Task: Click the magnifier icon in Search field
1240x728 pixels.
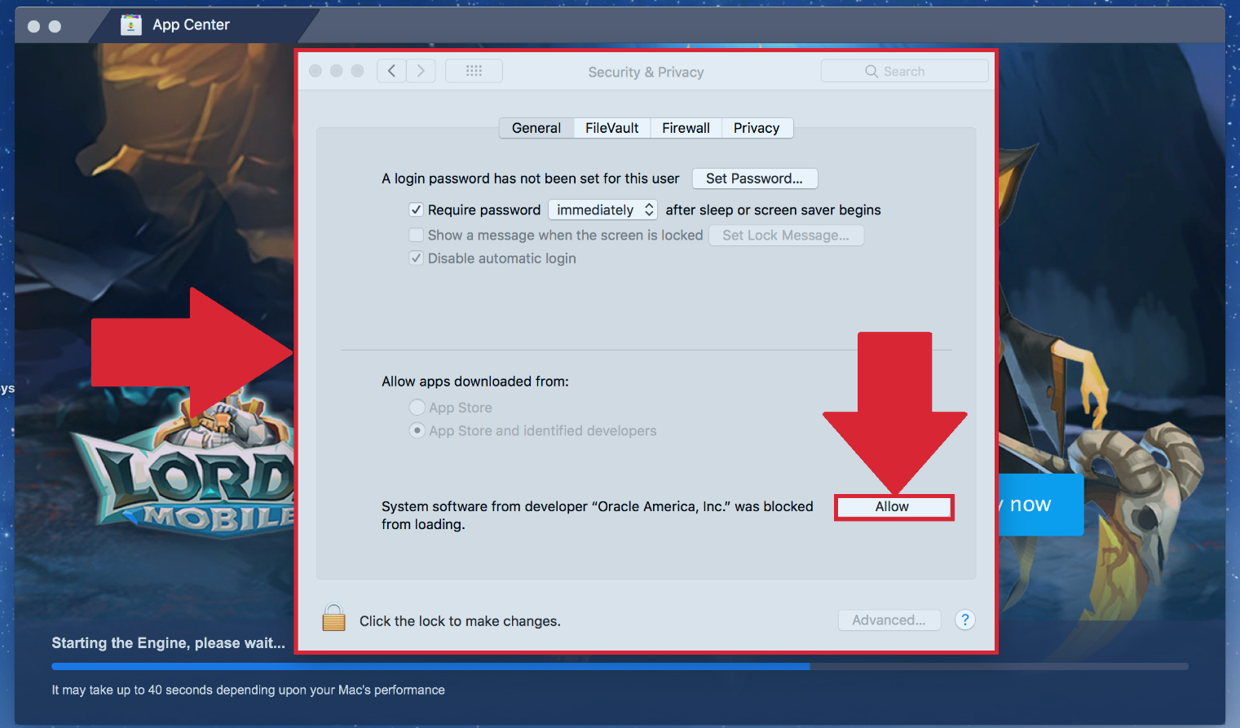Action: coord(871,72)
